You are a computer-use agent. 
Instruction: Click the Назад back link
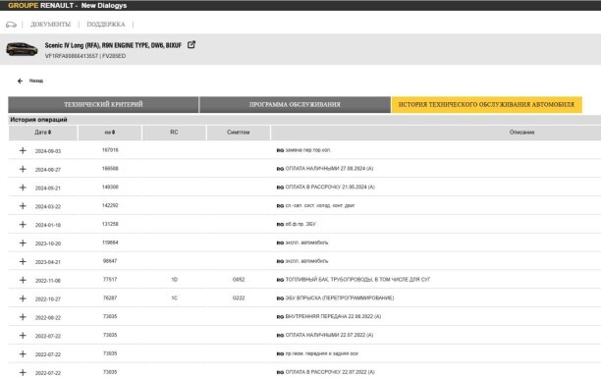pos(36,81)
